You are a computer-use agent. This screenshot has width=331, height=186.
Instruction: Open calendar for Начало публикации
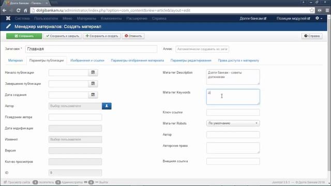click(93, 72)
